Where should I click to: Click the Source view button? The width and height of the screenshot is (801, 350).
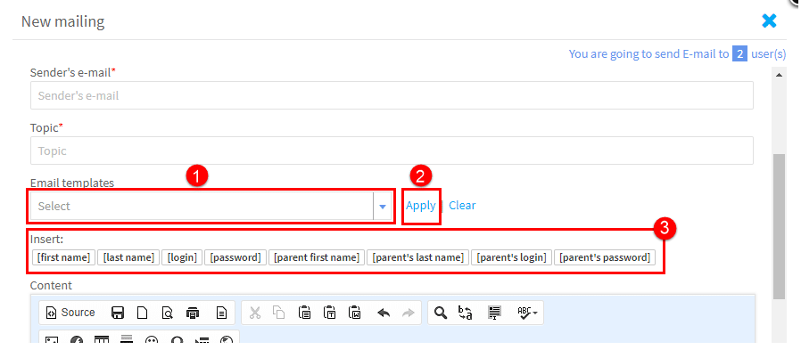tap(70, 313)
